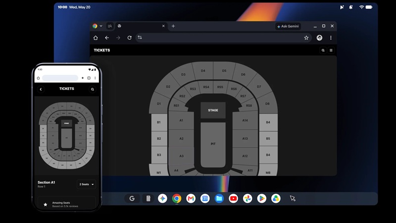Select section B1 on desktop seat map

pos(159,122)
